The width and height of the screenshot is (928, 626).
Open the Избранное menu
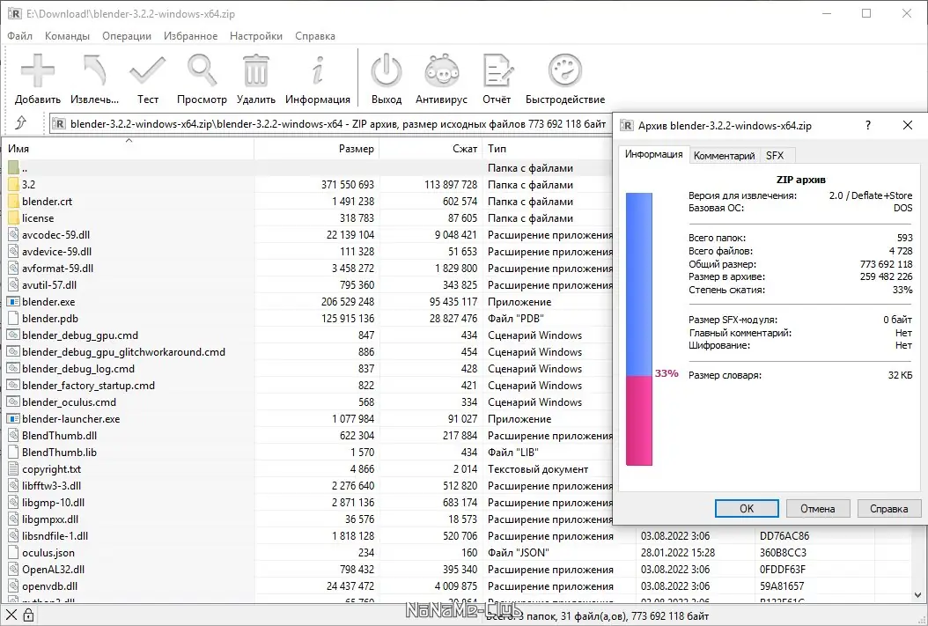click(x=190, y=36)
